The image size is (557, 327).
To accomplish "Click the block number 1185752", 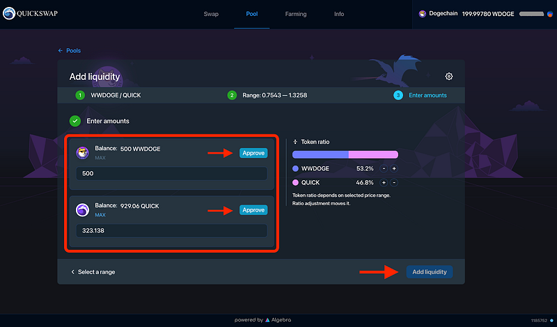I will 539,321.
